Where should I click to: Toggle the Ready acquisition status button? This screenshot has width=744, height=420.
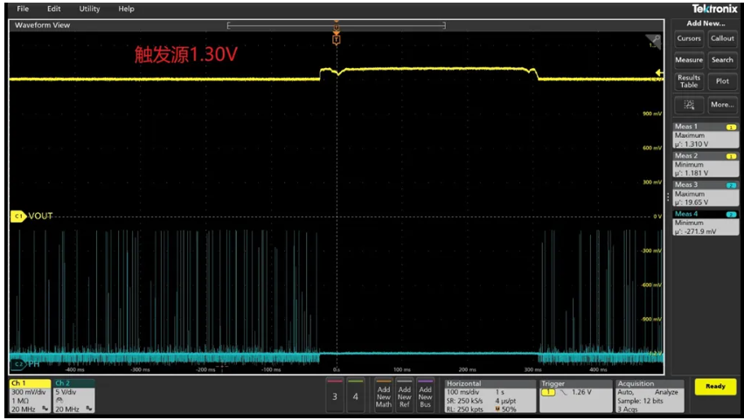(x=715, y=387)
